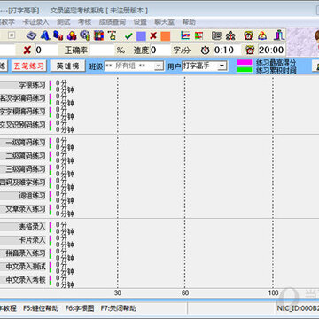Click the alarm bell toolbar icon
This screenshot has width=319, height=319.
tap(262, 35)
